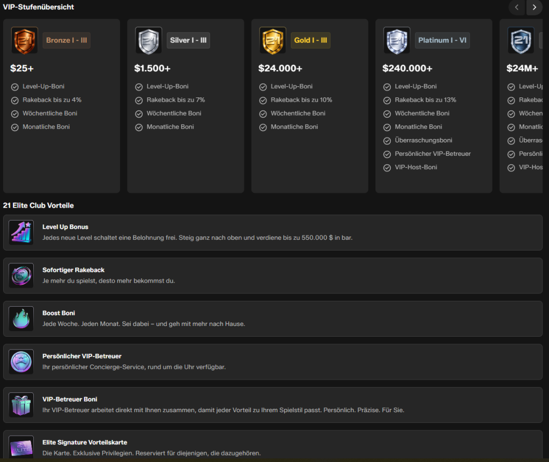Image resolution: width=549 pixels, height=462 pixels.
Task: Click check icon beside 'Überraschungsboni' in Platinum card
Action: pyautogui.click(x=387, y=141)
